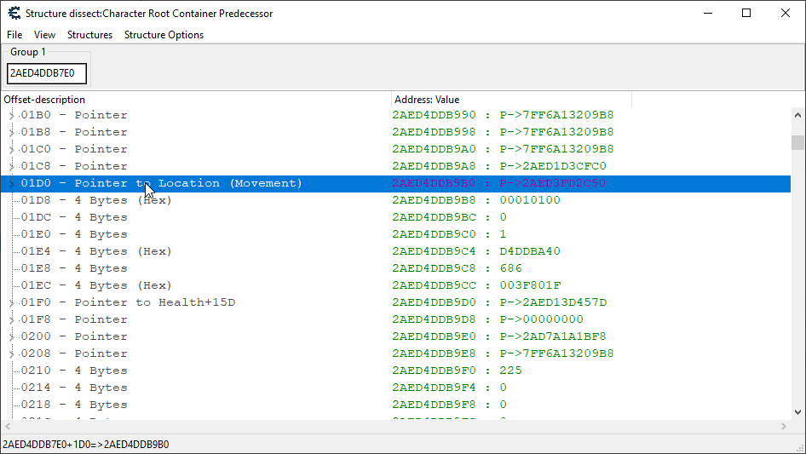The height and width of the screenshot is (454, 806).
Task: Expand the 01B0 Pointer row
Action: click(x=11, y=115)
